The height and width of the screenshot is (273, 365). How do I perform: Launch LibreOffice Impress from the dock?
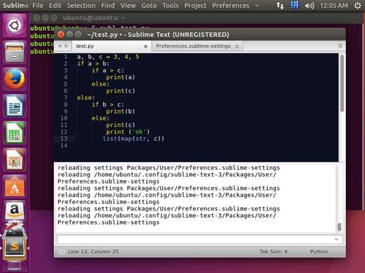pos(14,160)
